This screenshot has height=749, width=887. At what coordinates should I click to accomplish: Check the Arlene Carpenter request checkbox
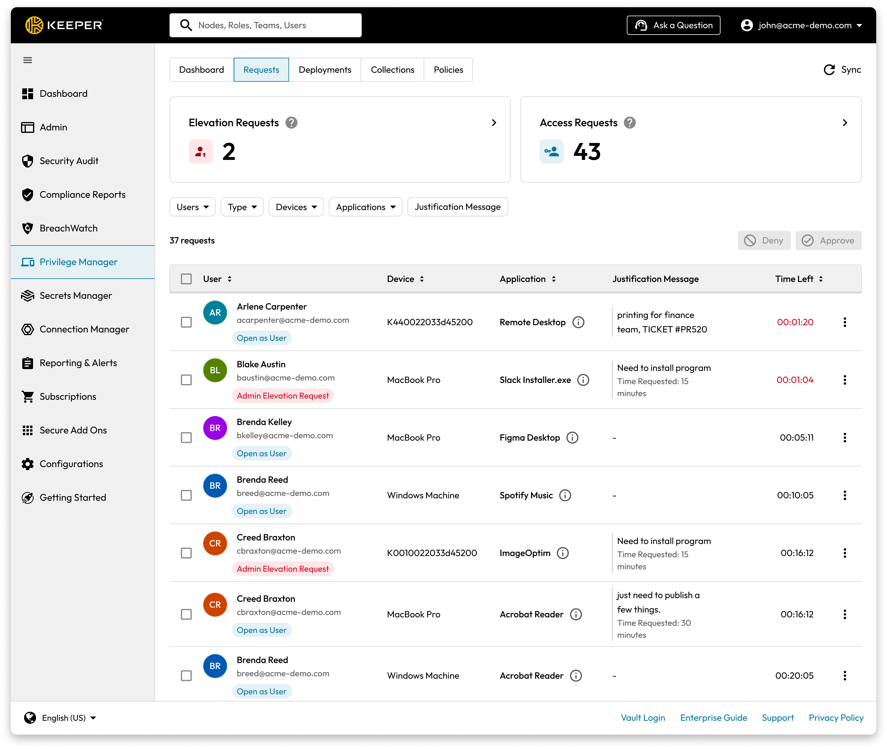tap(186, 322)
